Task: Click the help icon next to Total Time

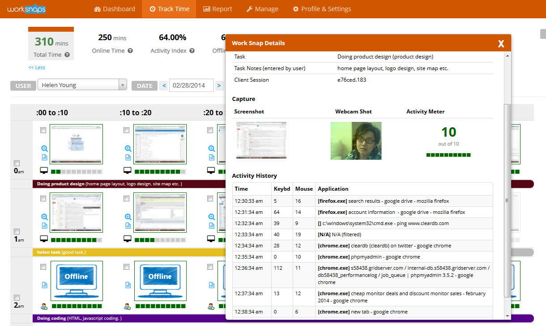Action: click(x=67, y=55)
